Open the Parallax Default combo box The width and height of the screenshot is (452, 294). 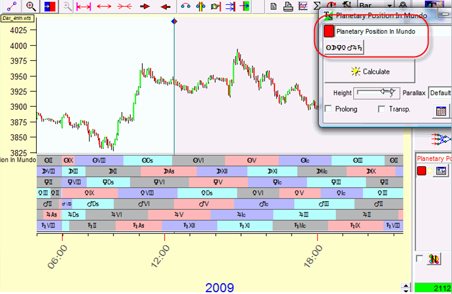(x=440, y=93)
